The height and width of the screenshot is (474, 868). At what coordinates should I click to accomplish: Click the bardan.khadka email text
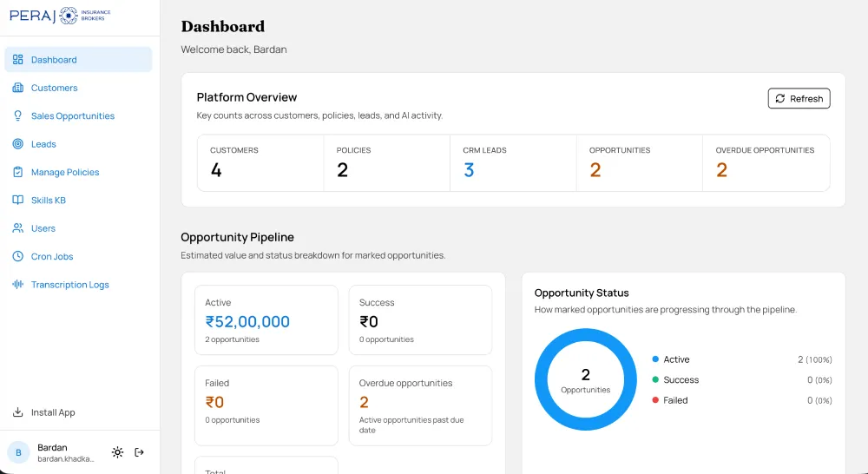click(x=66, y=459)
